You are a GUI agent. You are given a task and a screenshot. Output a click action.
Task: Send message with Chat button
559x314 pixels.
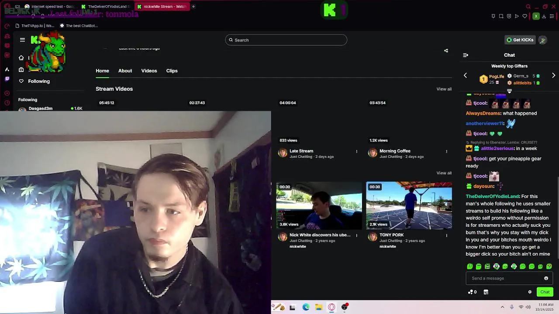[x=545, y=292]
